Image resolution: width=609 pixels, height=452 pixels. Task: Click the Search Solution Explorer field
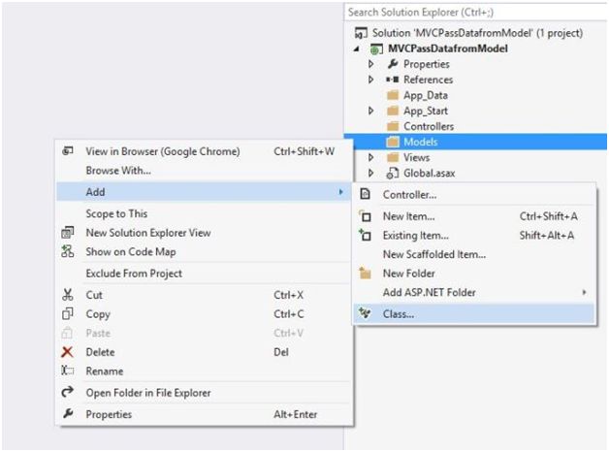pos(473,13)
